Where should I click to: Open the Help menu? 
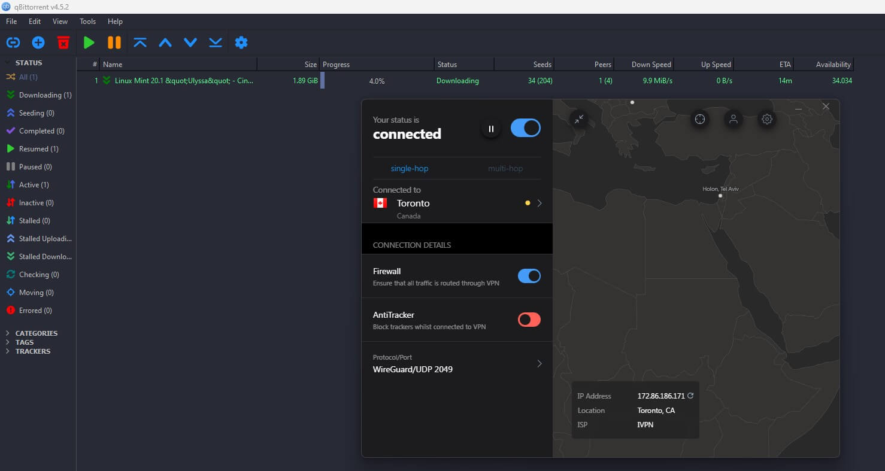click(x=115, y=22)
